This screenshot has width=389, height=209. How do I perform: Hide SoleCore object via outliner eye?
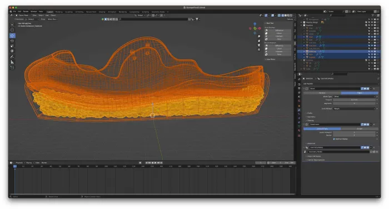point(372,51)
